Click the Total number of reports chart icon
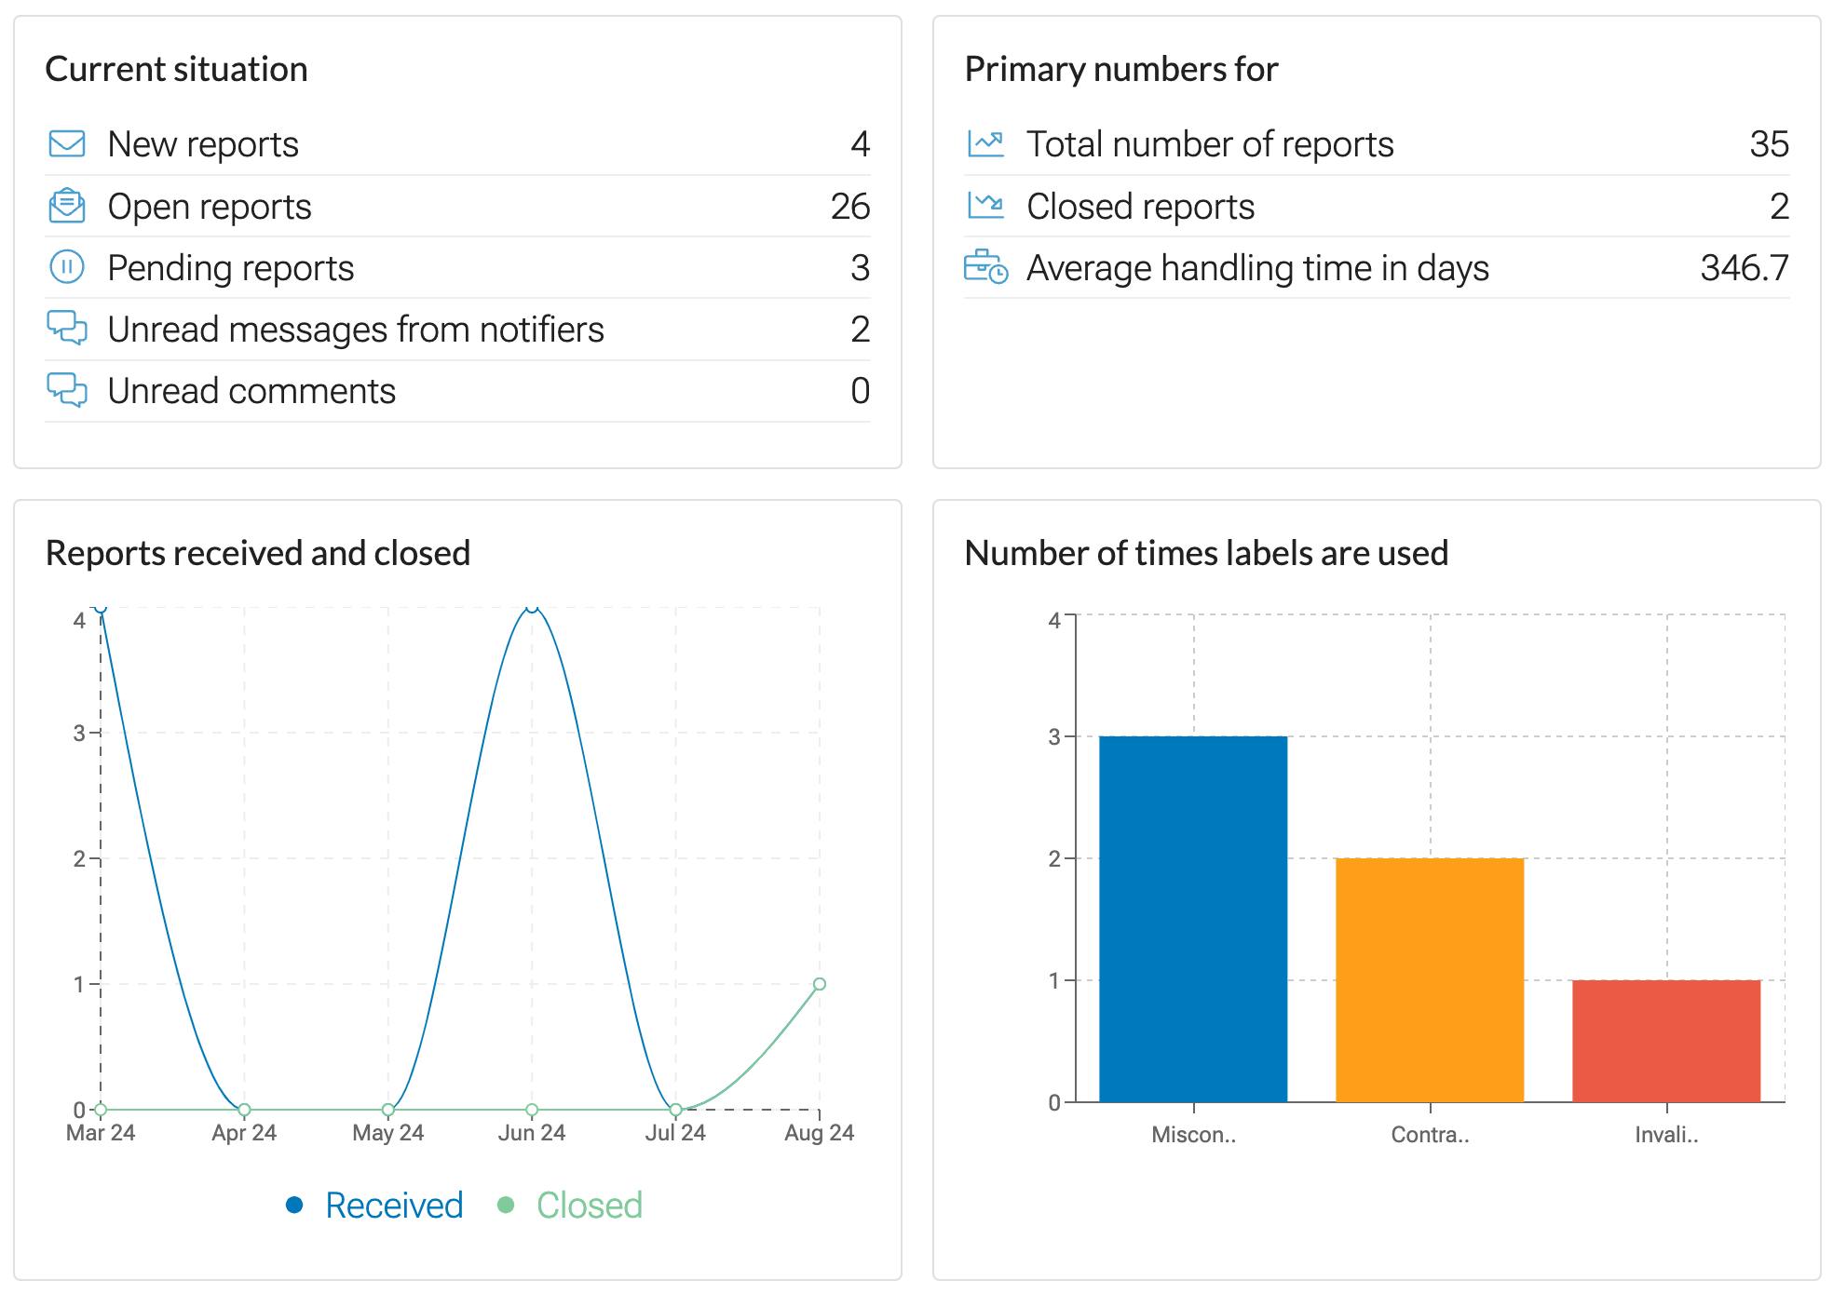Image resolution: width=1833 pixels, height=1294 pixels. pos(985,143)
